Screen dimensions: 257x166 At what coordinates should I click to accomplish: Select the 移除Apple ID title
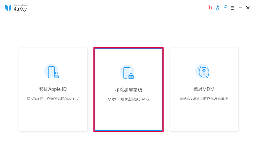(x=53, y=89)
